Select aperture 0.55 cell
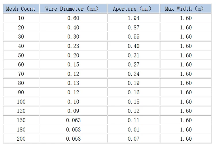This screenshot has width=216, height=151. [134, 37]
